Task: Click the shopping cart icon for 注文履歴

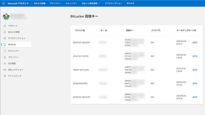Action: click(x=5, y=63)
